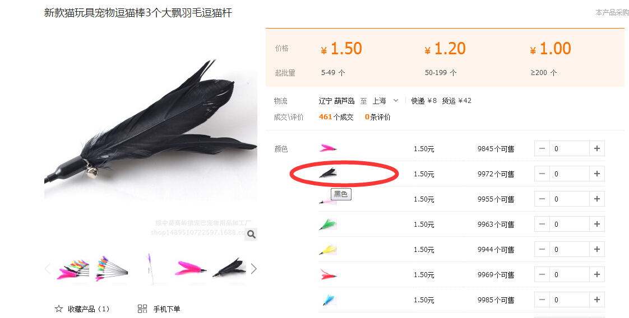Increase quantity for green feather row
This screenshot has width=629, height=318.
click(597, 225)
